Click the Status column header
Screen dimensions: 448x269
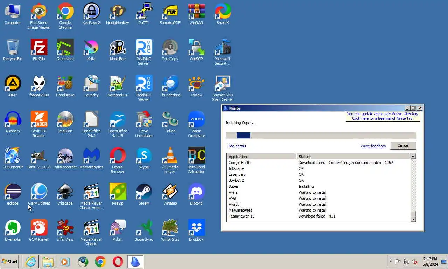pos(353,157)
